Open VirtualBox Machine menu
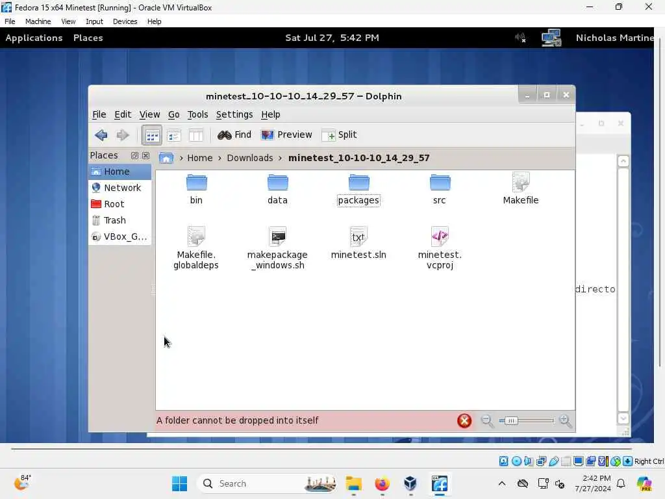 38,21
